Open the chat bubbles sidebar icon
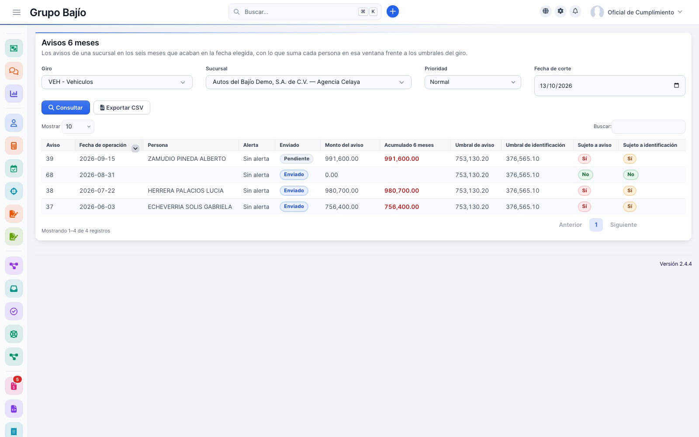The width and height of the screenshot is (699, 437). [14, 71]
